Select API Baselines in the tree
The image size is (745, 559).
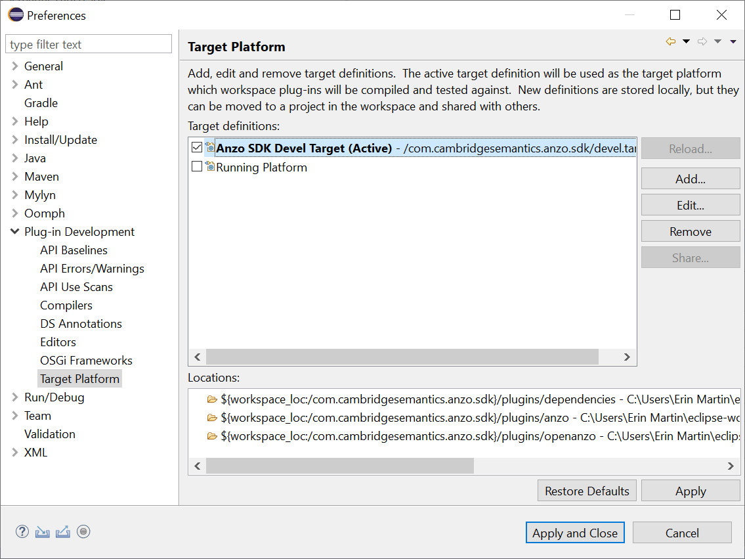coord(74,250)
